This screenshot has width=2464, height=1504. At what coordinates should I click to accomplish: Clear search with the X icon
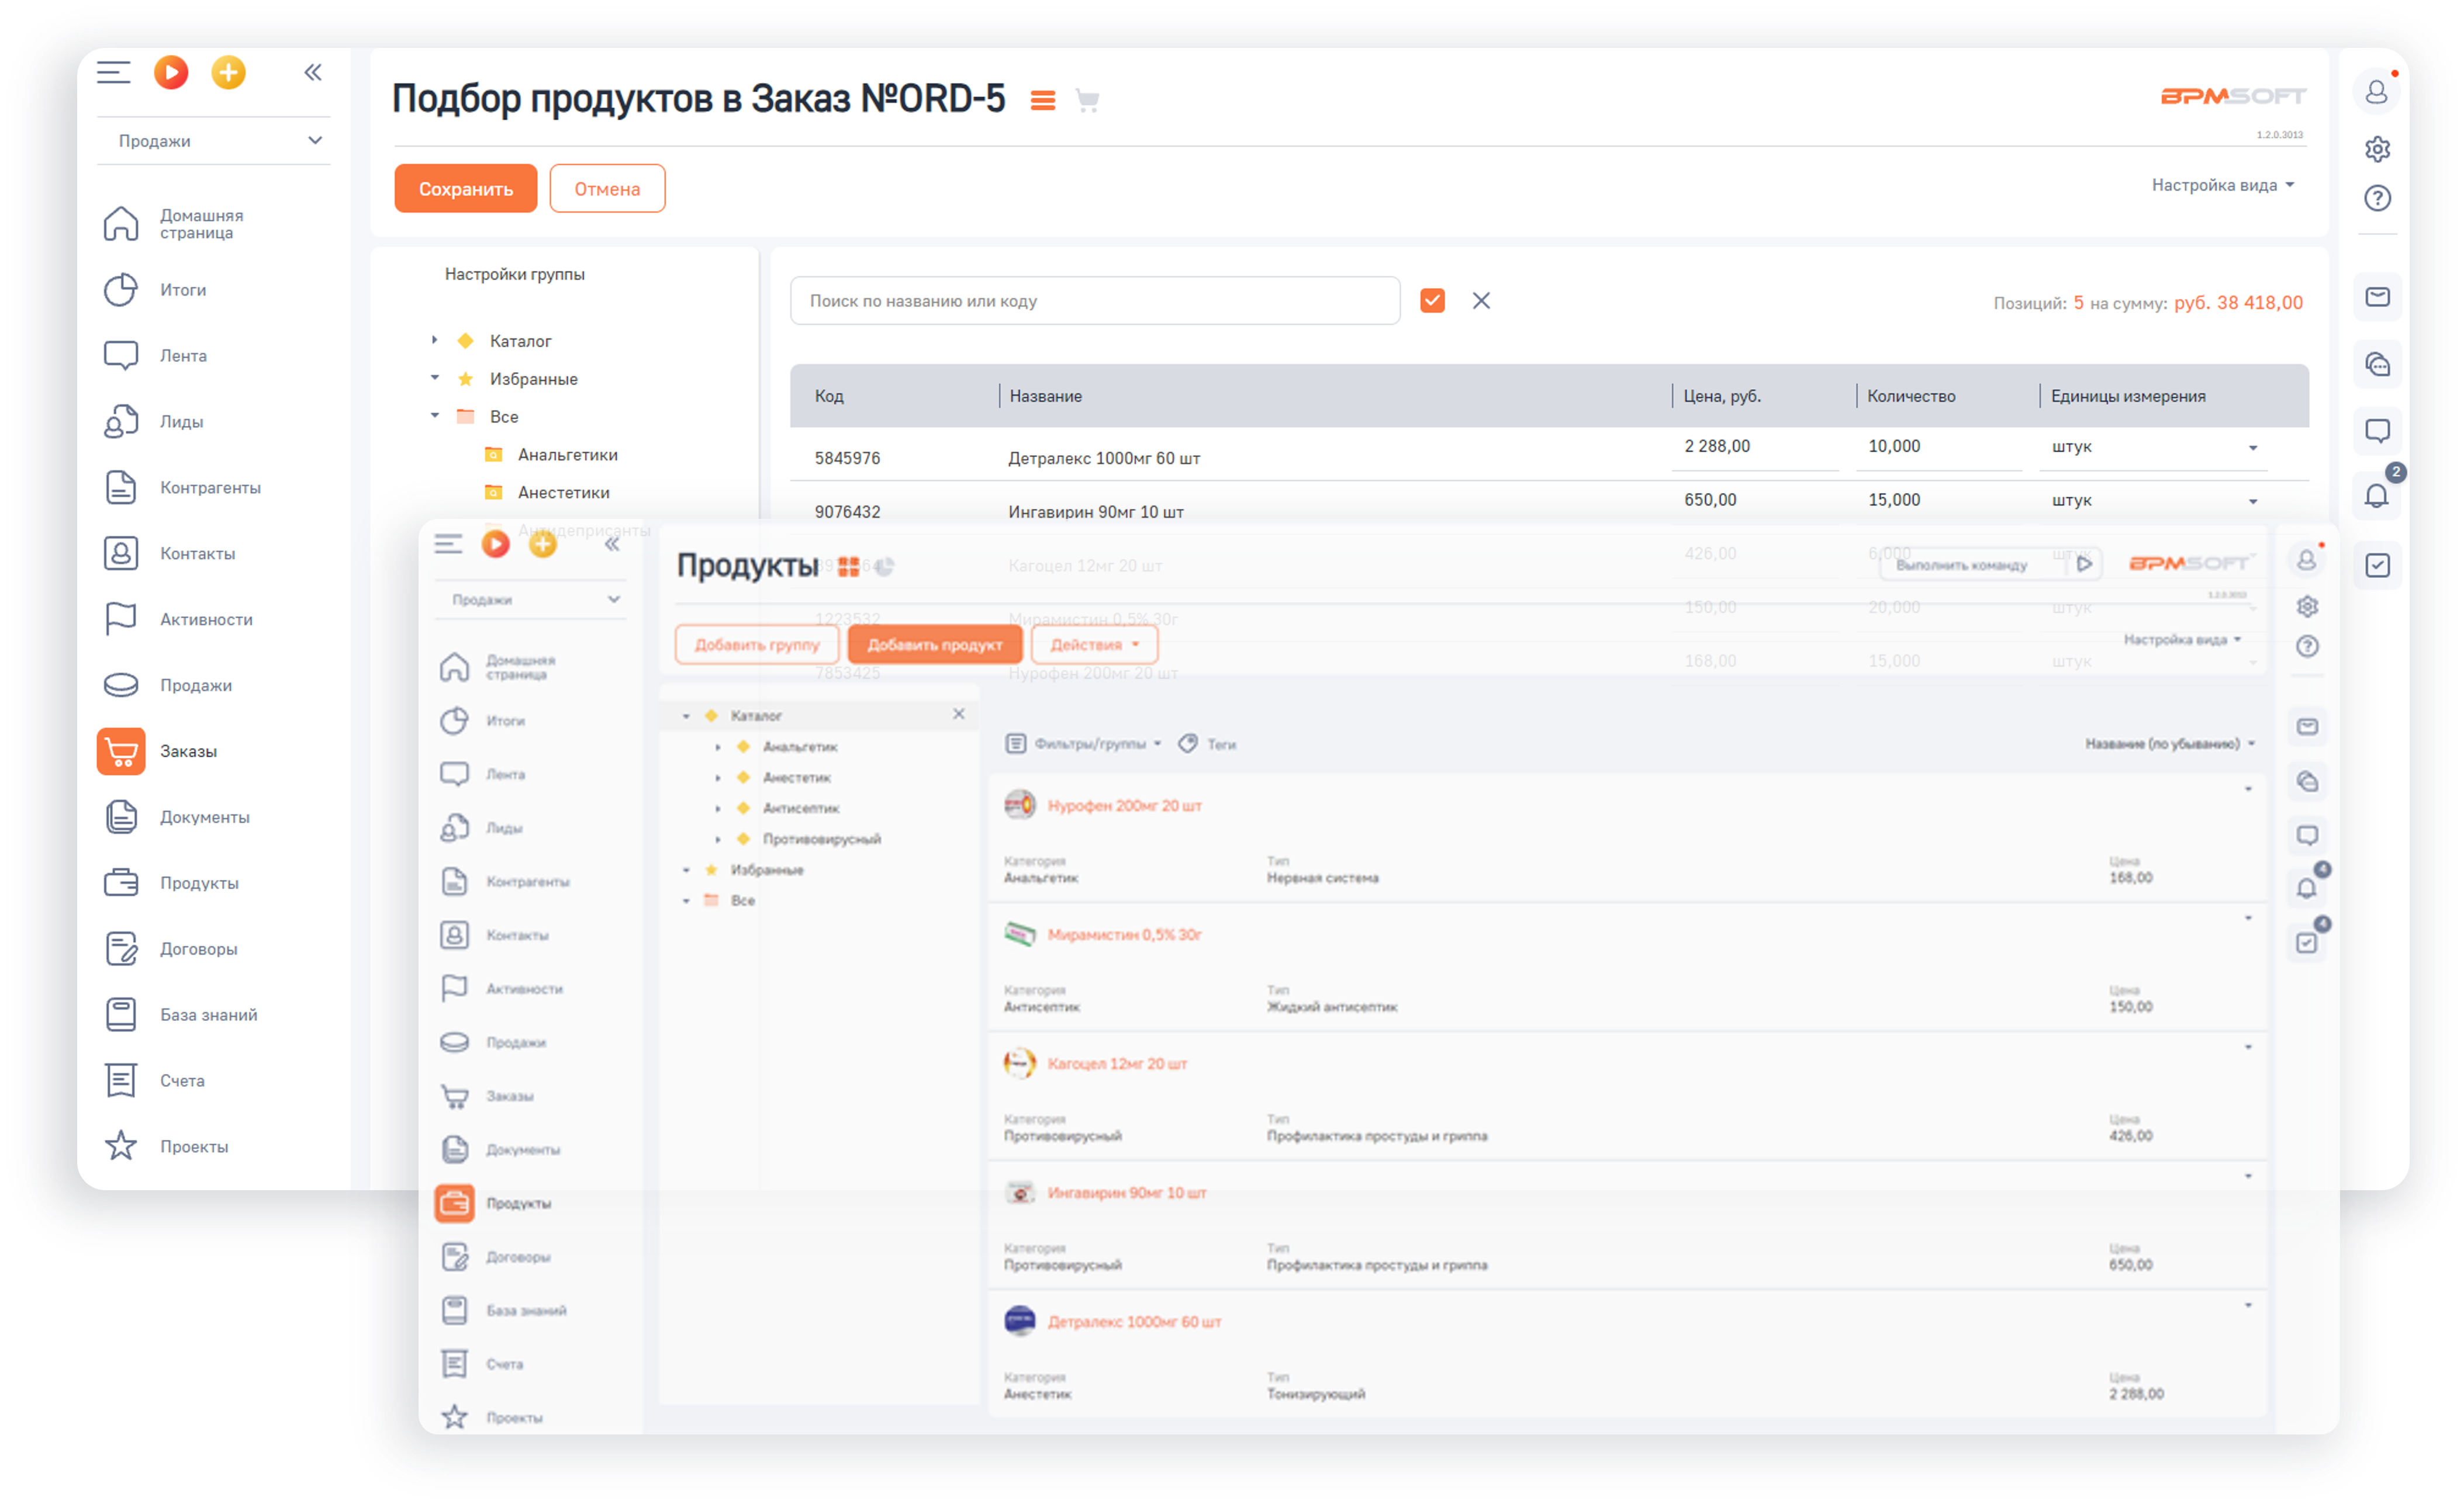pyautogui.click(x=1481, y=301)
